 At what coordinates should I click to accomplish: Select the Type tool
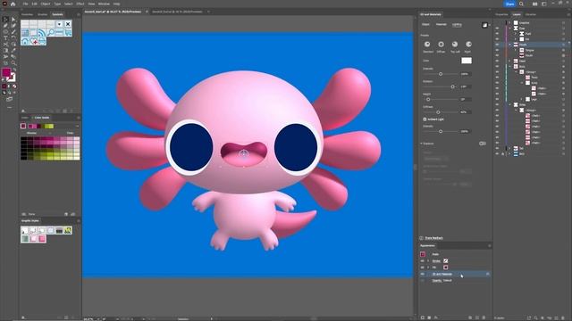click(5, 37)
